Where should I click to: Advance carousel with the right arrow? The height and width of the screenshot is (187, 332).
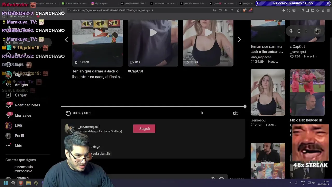239,39
